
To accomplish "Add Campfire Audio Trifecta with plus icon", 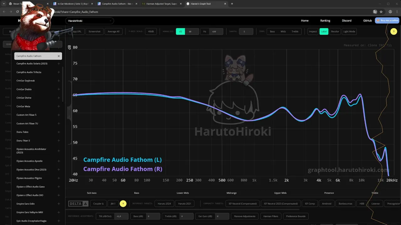I will pyautogui.click(x=59, y=72).
